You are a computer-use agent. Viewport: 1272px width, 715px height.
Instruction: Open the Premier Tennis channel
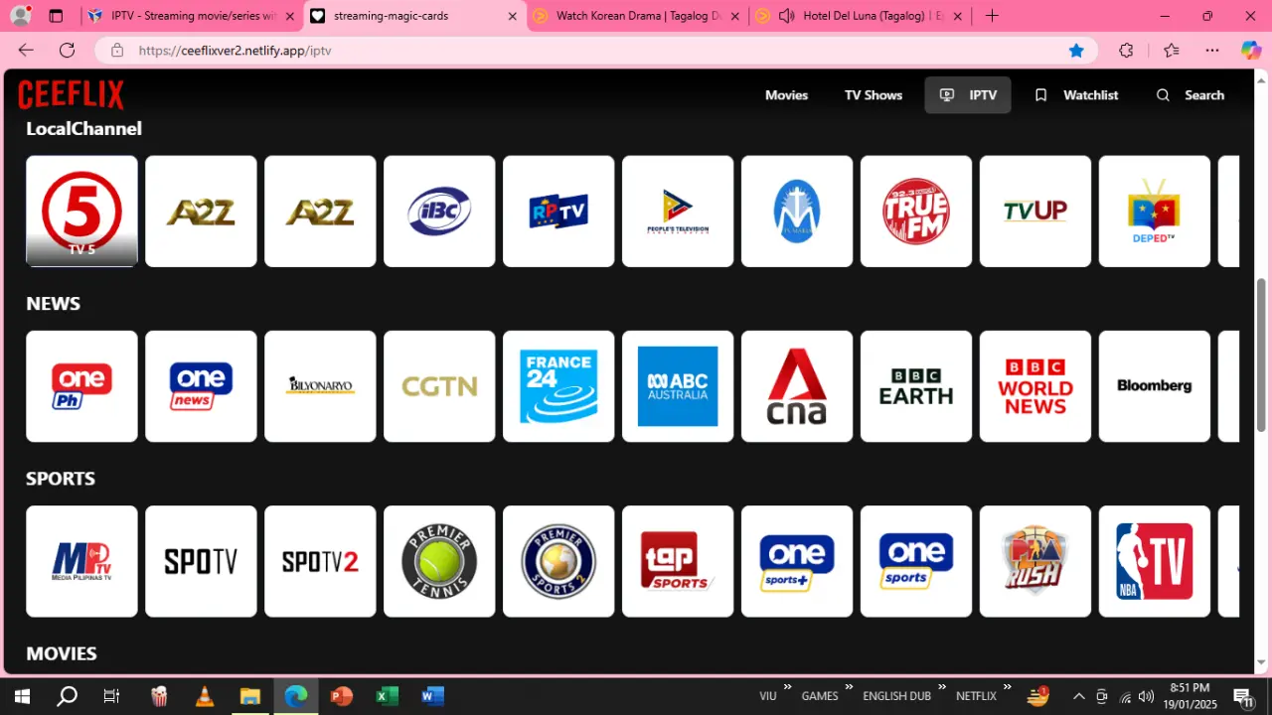point(439,561)
